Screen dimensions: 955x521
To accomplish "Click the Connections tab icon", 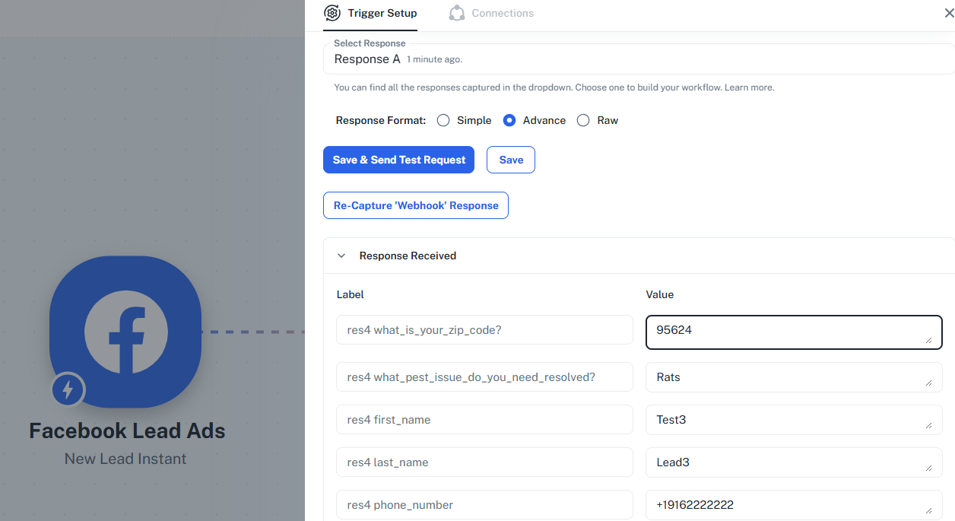I will click(456, 13).
